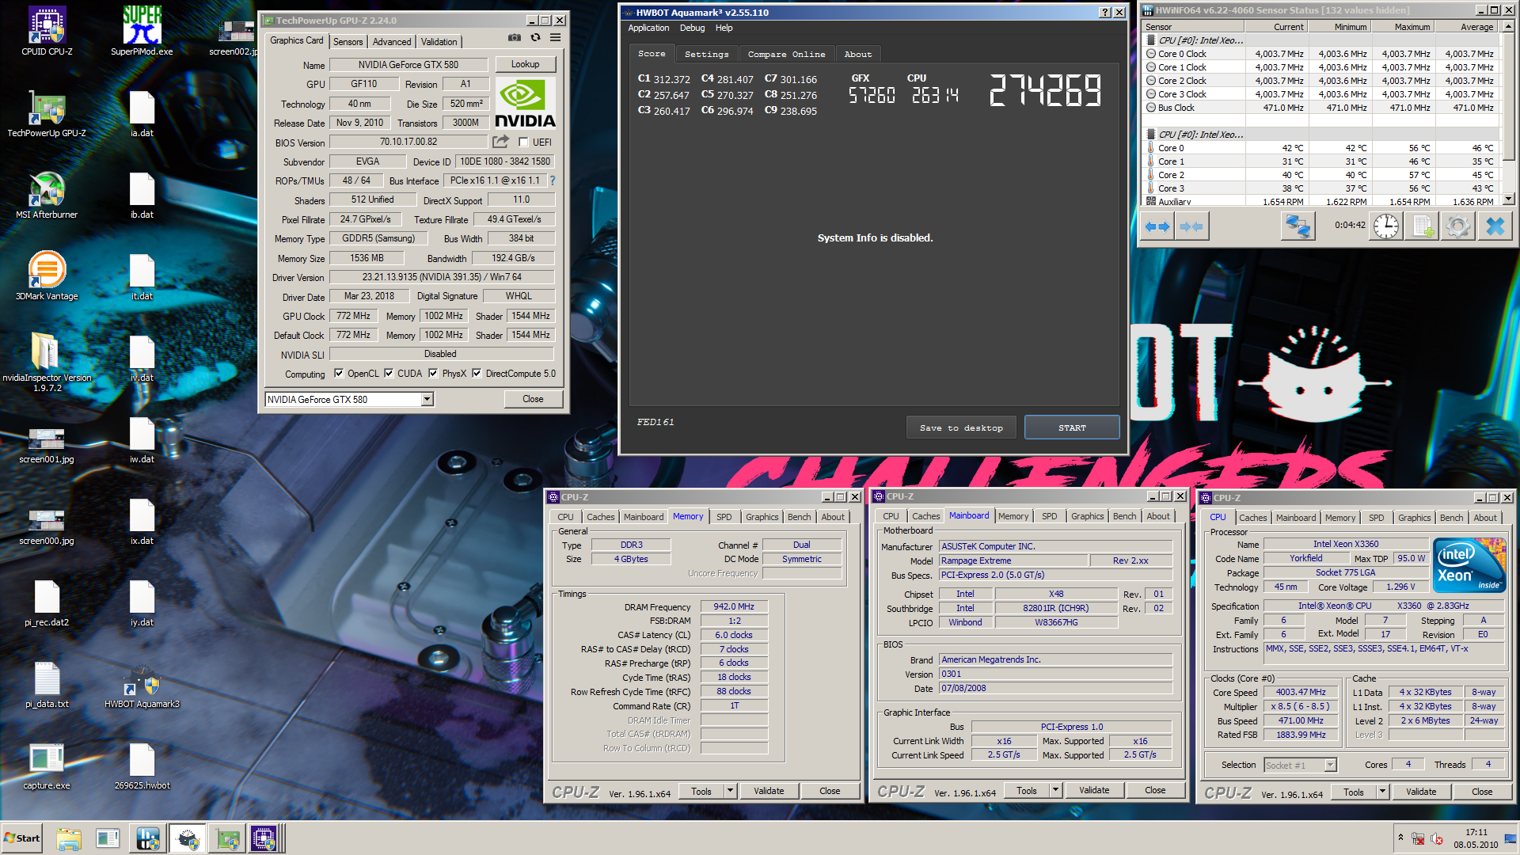The height and width of the screenshot is (855, 1520).
Task: Take a GPU-Z screenshot with camera icon
Action: coord(515,37)
